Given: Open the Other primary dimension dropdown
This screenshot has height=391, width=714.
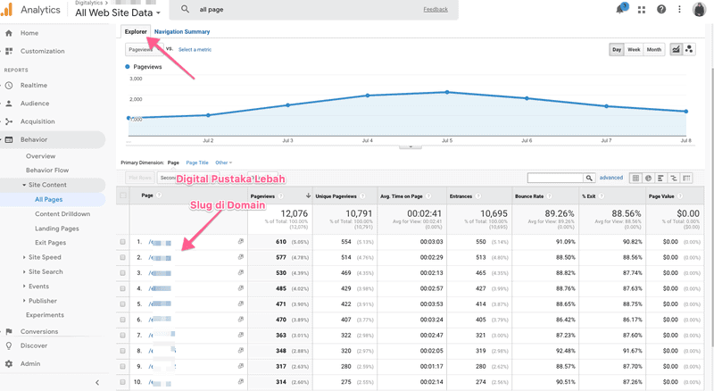Looking at the screenshot, I should (224, 162).
